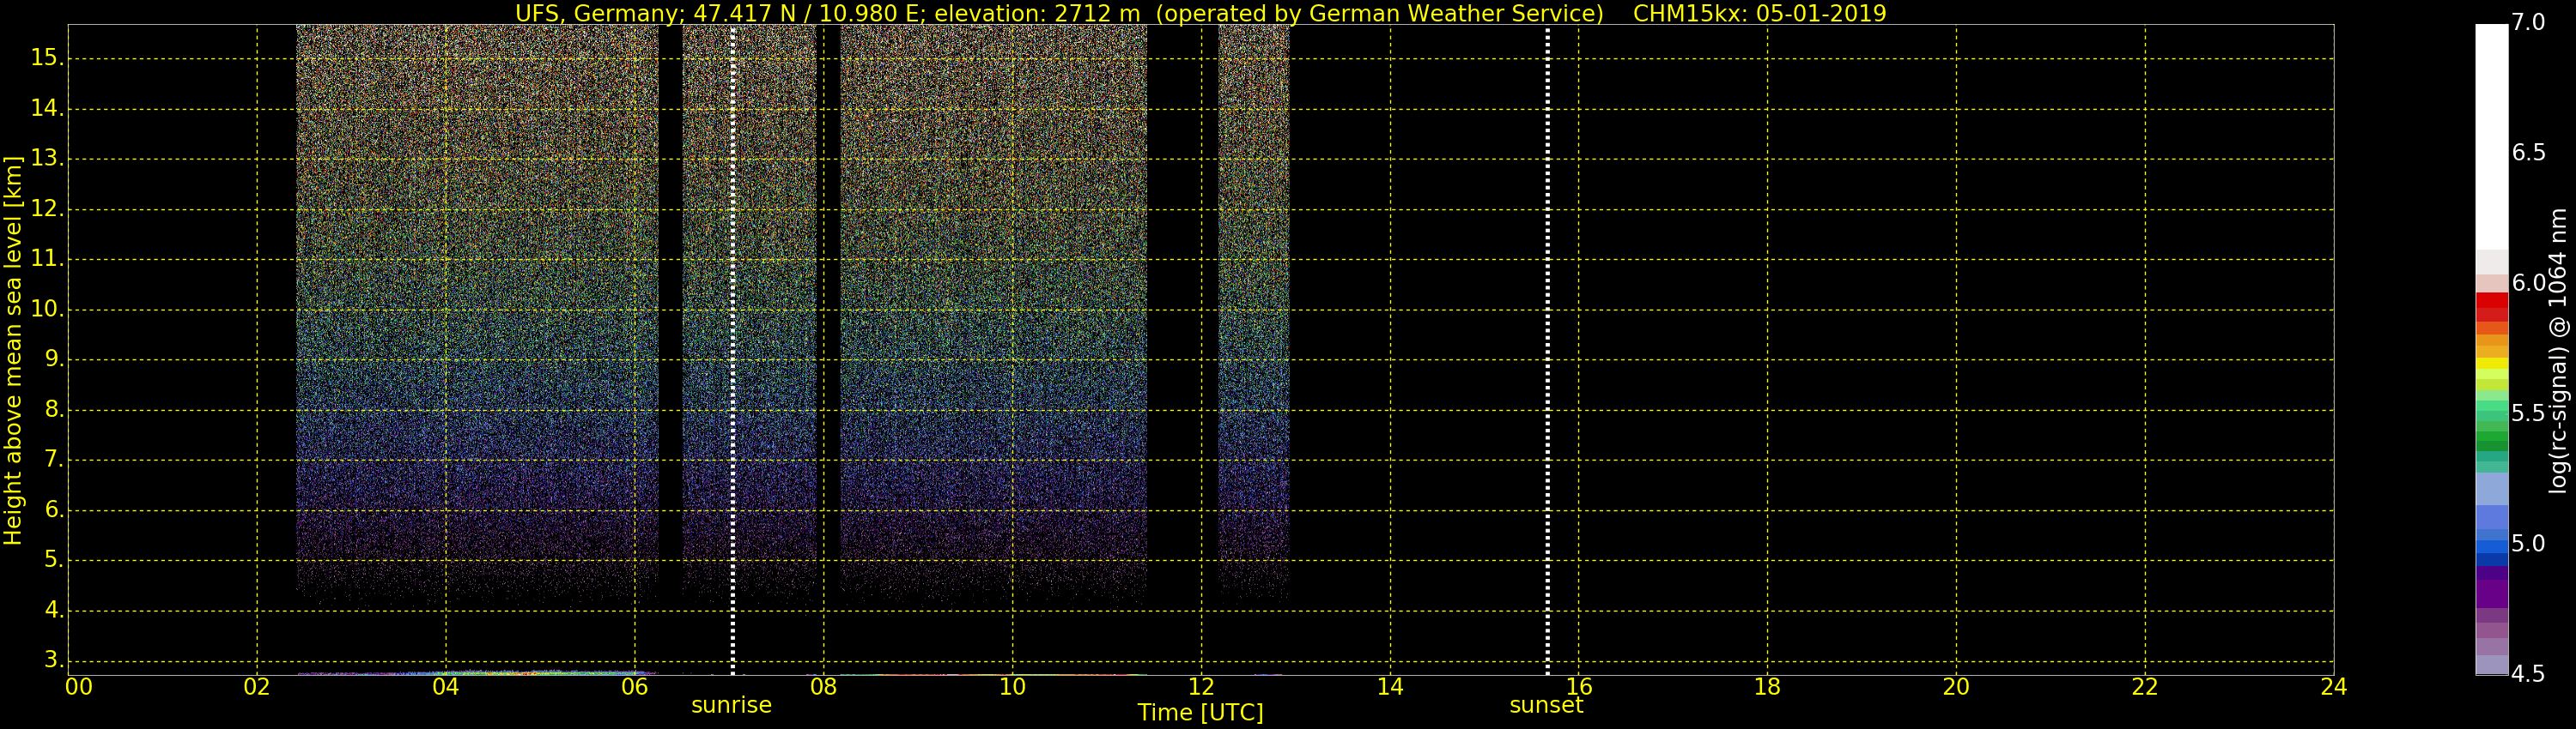This screenshot has width=2576, height=729.
Task: Click the time tick label '12'
Action: (1201, 687)
